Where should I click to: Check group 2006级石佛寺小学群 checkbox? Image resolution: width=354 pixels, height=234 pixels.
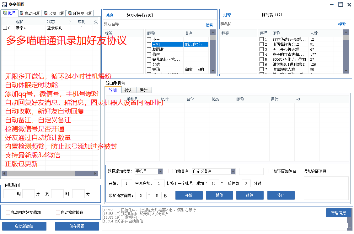click(x=261, y=59)
